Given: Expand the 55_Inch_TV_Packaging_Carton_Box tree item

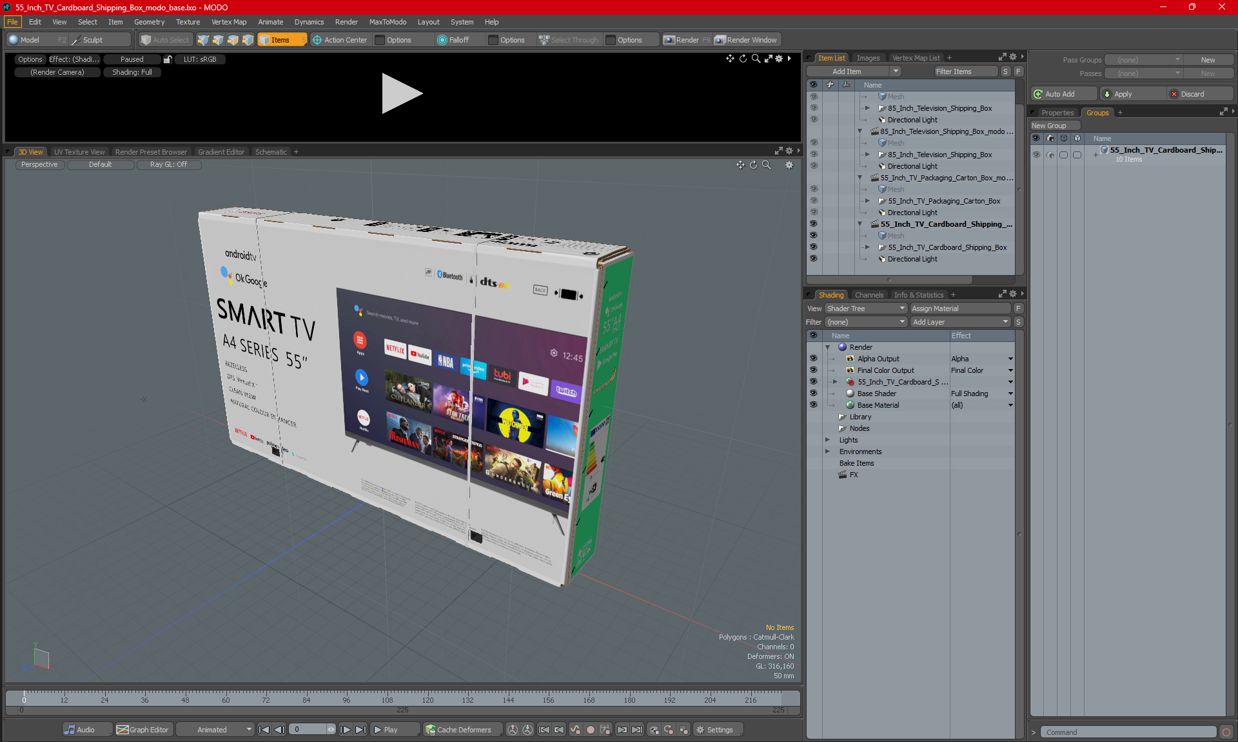Looking at the screenshot, I should click(x=867, y=201).
